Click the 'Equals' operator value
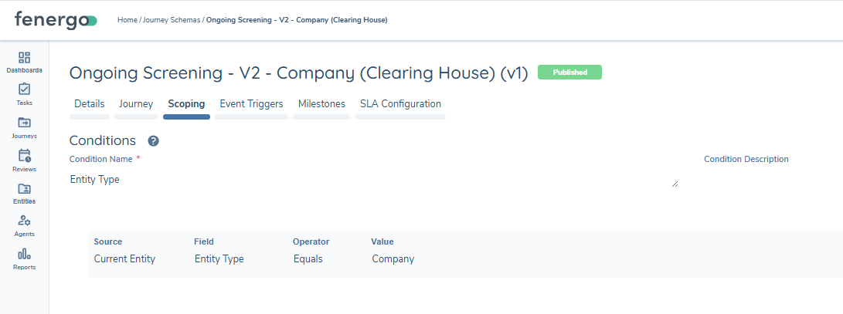Image resolution: width=843 pixels, height=314 pixels. tap(308, 258)
